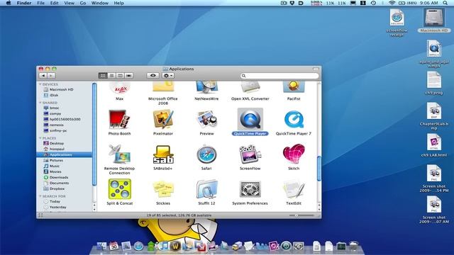Select the ch9 LAB.html desktop file
Viewport: 454px width, 255px height.
point(433,142)
